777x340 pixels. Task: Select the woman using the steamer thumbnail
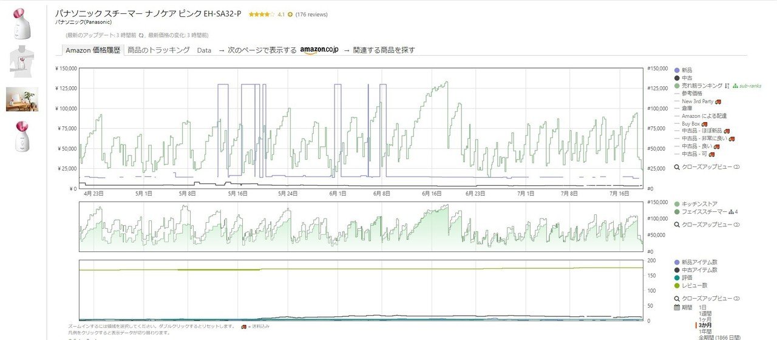click(22, 63)
